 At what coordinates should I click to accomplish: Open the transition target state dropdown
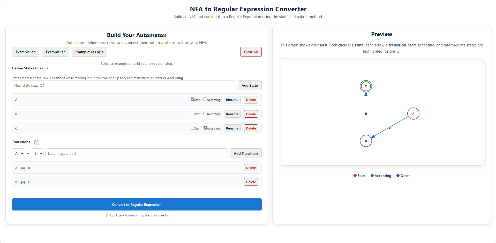pyautogui.click(x=37, y=153)
